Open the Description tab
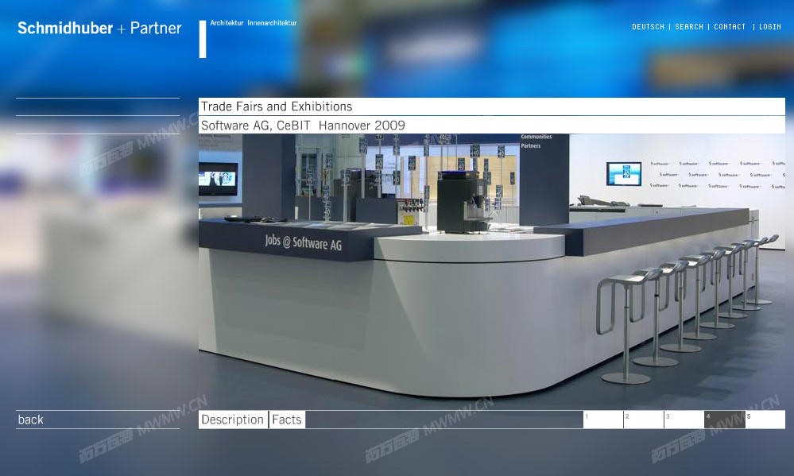This screenshot has height=476, width=794. tap(232, 420)
